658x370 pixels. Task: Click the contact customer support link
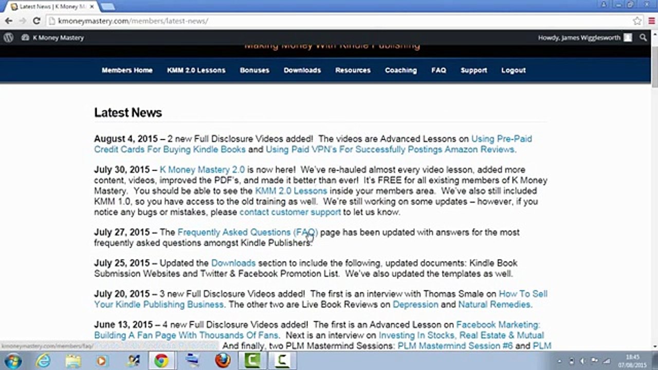click(290, 212)
